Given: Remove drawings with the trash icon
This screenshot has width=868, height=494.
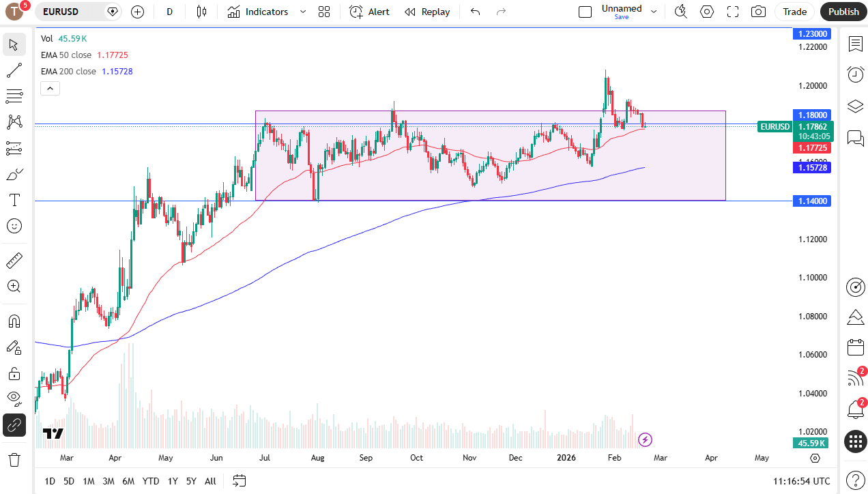Looking at the screenshot, I should click(x=14, y=459).
